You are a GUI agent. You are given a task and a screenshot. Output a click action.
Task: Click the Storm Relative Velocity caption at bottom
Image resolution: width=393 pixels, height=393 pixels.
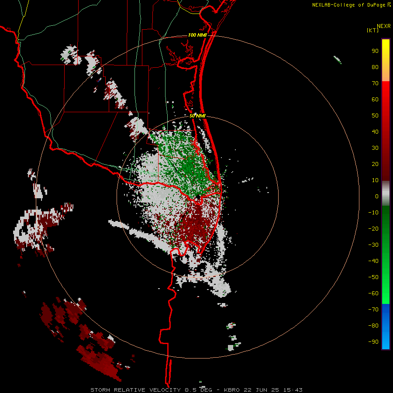point(196,390)
